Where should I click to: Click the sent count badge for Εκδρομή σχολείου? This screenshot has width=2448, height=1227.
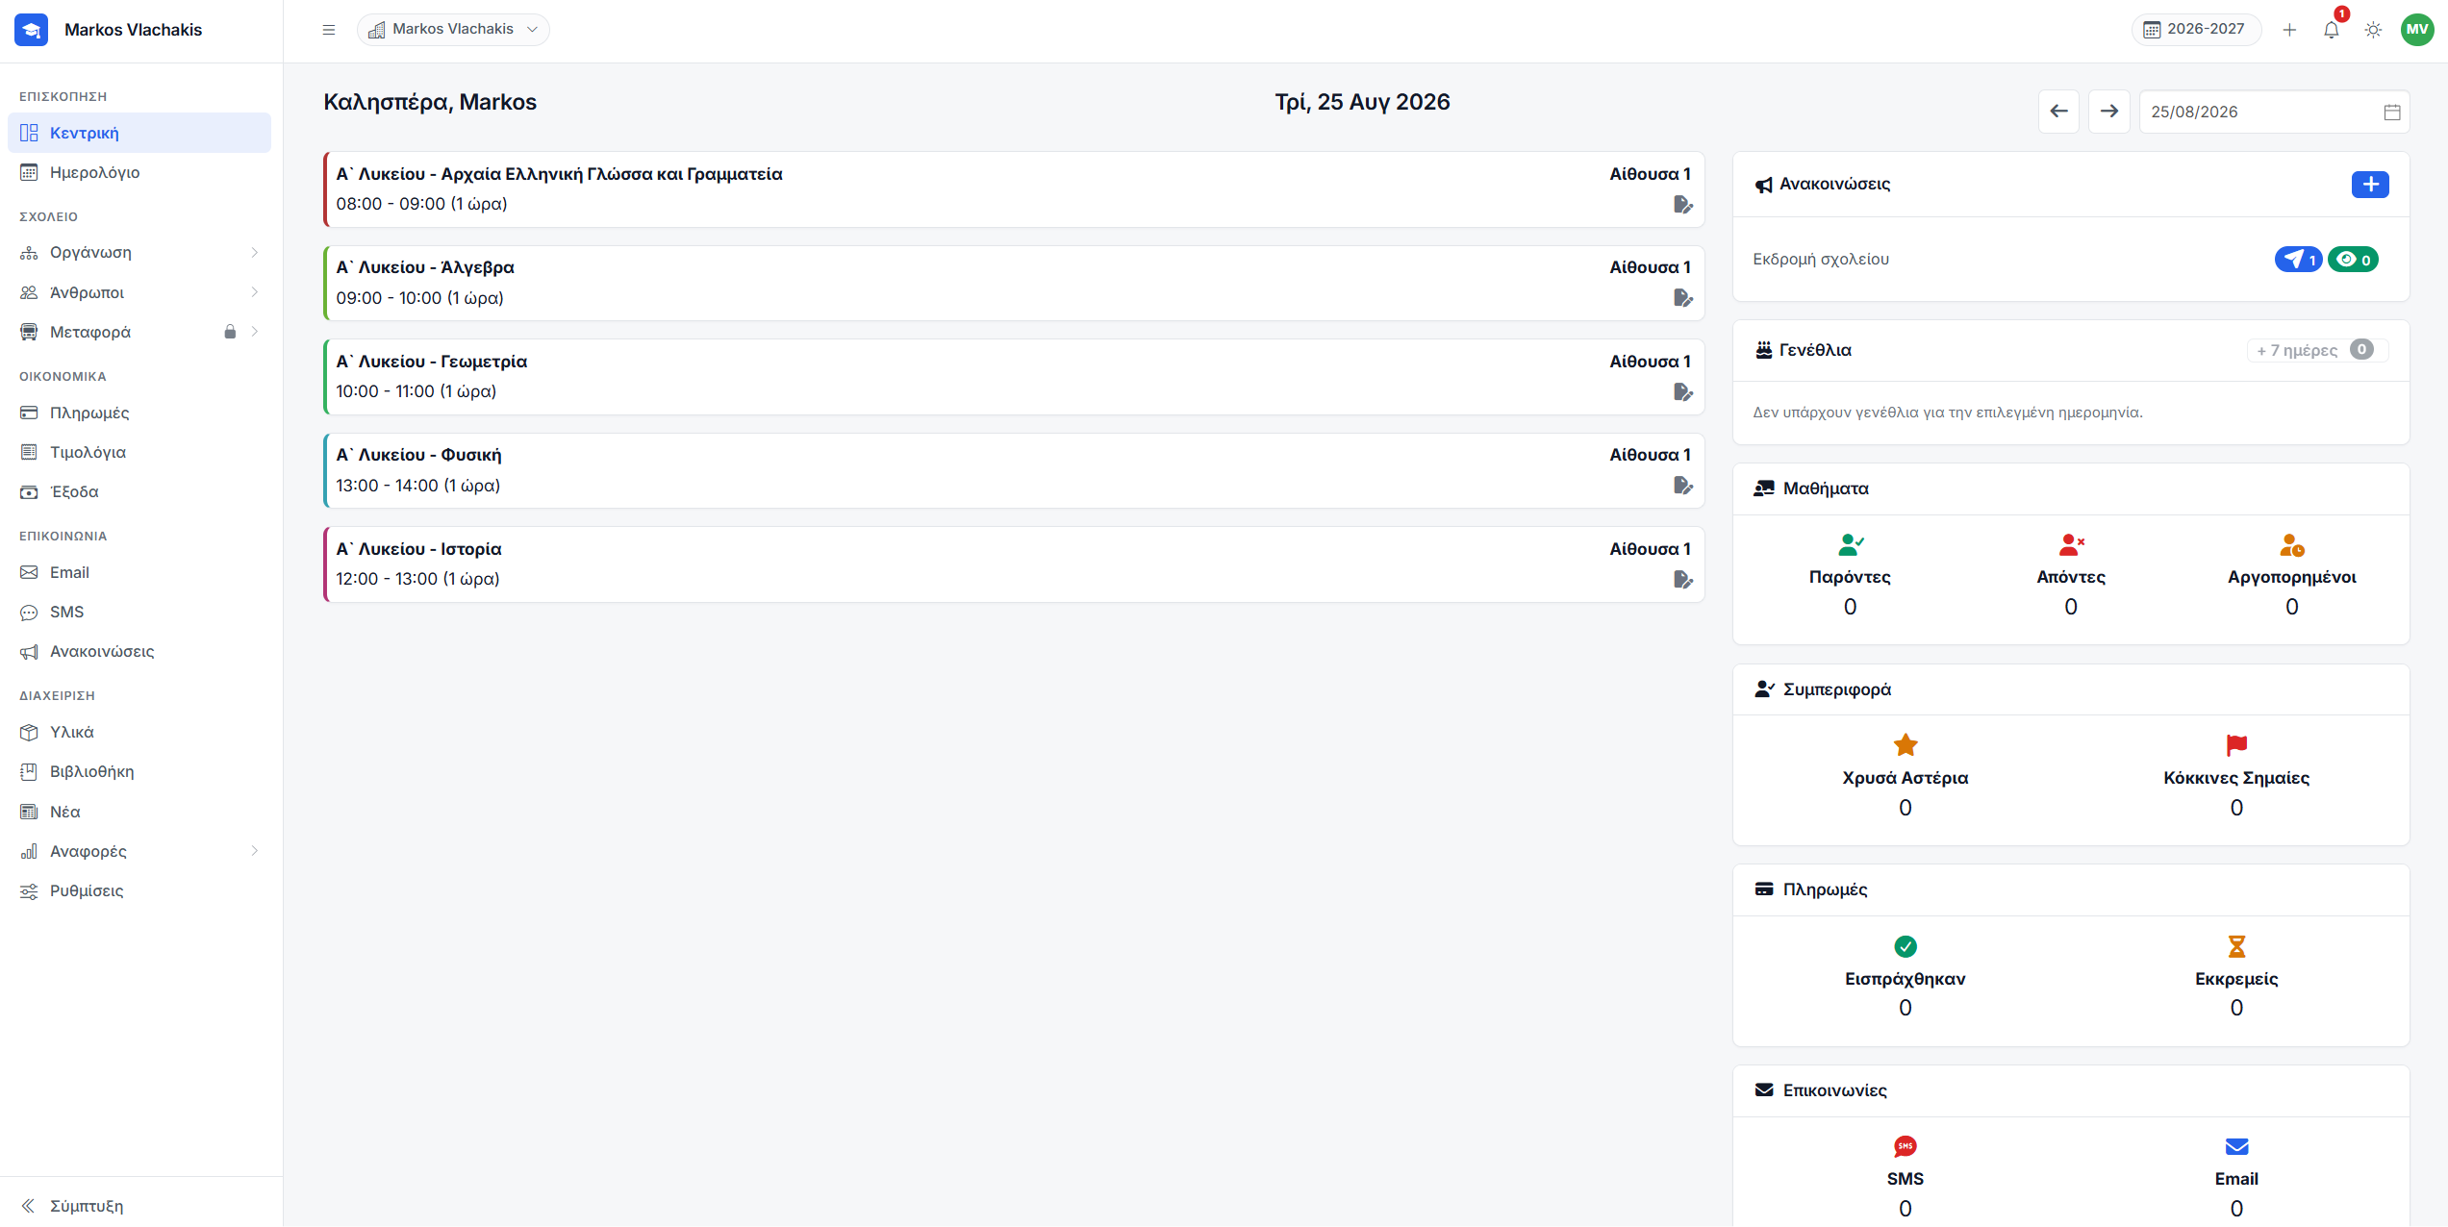click(2299, 260)
